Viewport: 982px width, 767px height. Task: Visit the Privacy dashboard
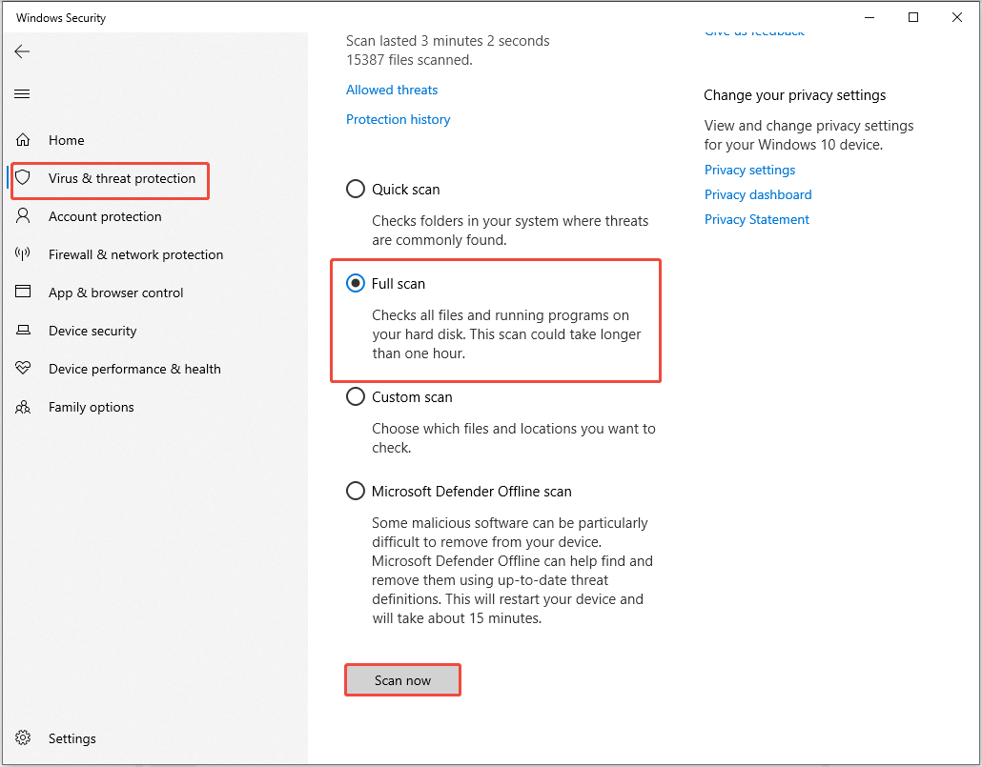click(x=758, y=194)
